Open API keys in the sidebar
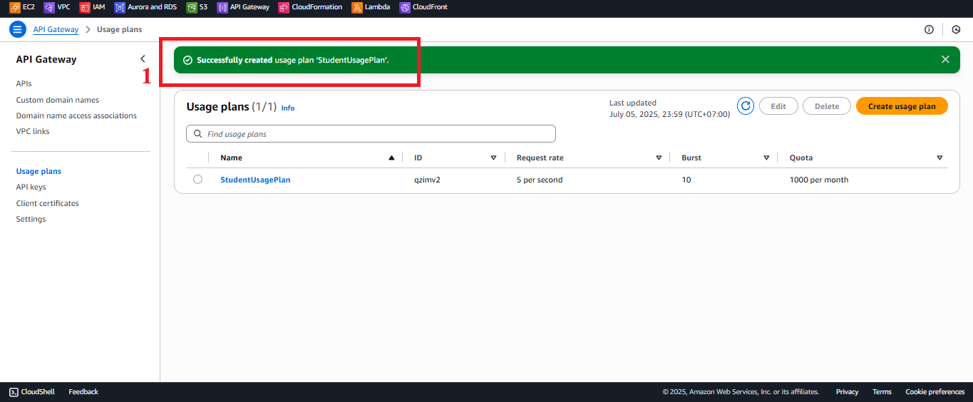This screenshot has width=973, height=402. [x=31, y=187]
